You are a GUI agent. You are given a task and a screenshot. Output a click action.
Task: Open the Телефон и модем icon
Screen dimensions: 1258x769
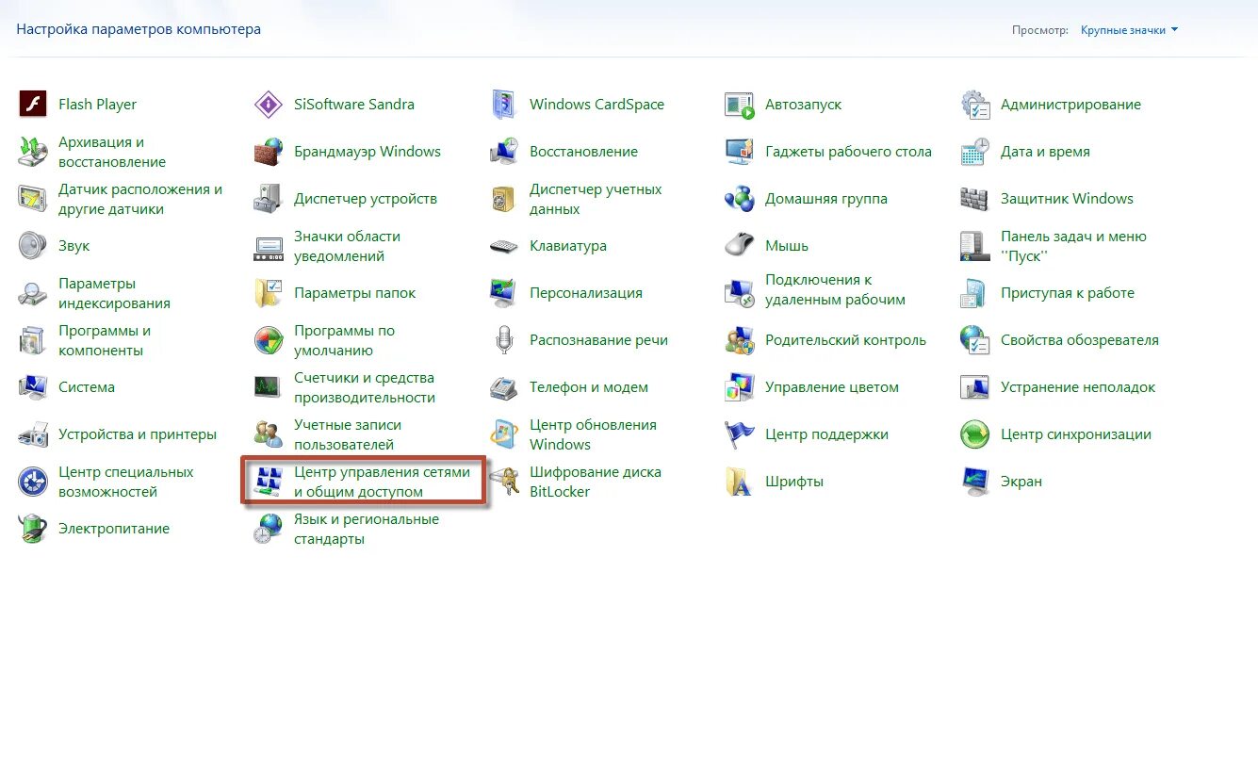(504, 386)
